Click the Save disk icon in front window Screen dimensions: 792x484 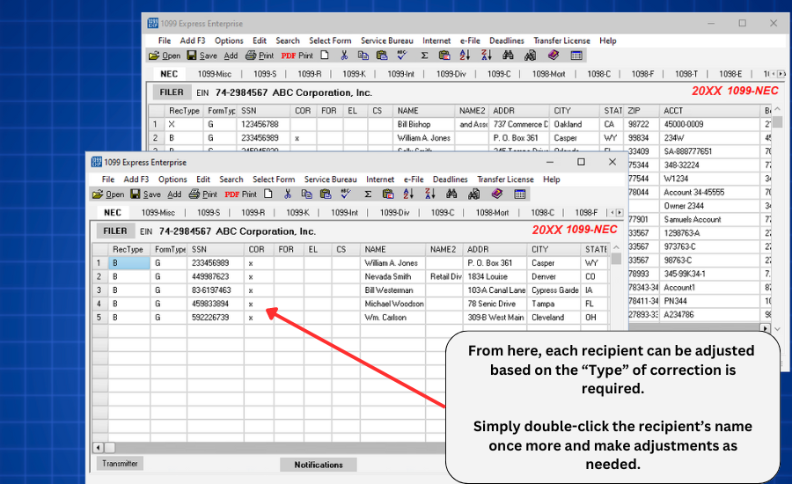pos(136,194)
